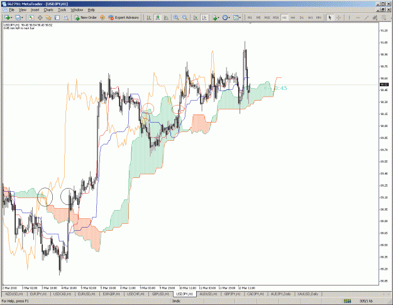Select the H1 timeframe button
The image size is (393, 305).
coord(284,18)
